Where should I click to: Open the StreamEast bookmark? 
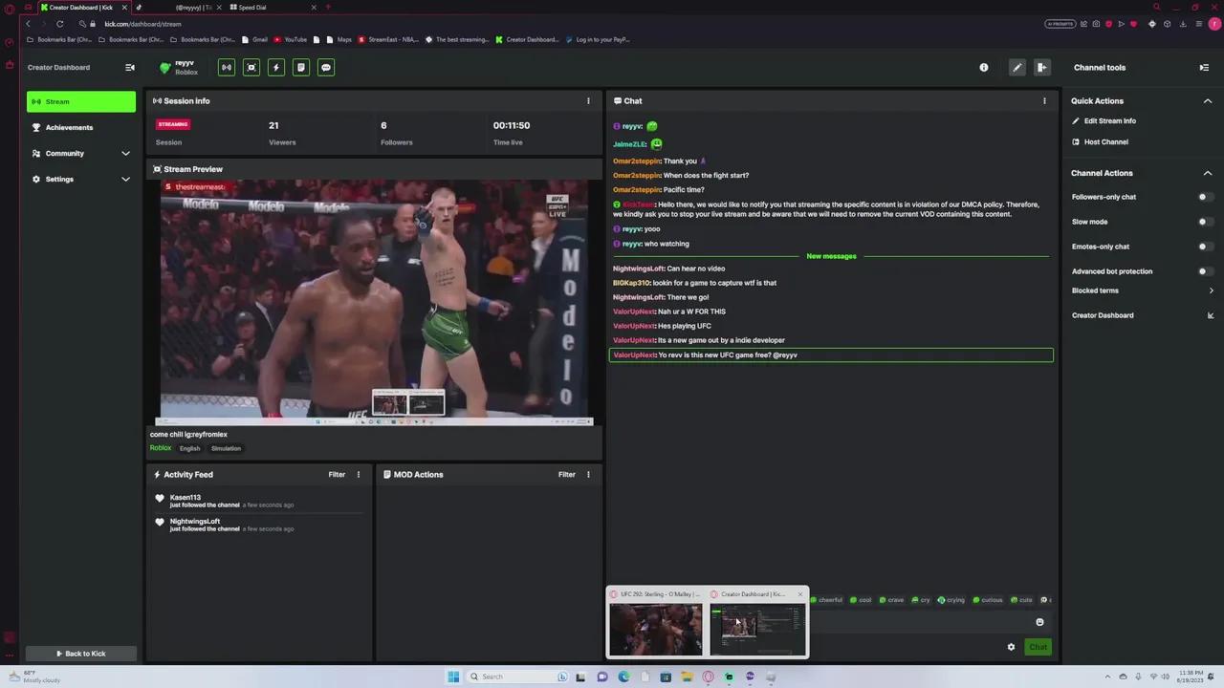[x=388, y=39]
